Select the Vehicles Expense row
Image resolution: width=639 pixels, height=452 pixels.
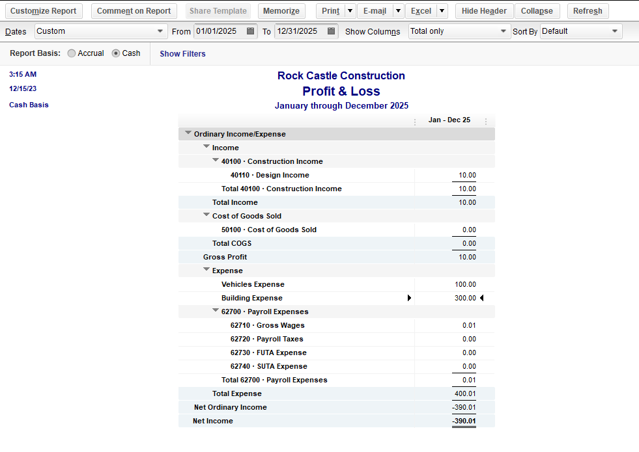pyautogui.click(x=337, y=284)
